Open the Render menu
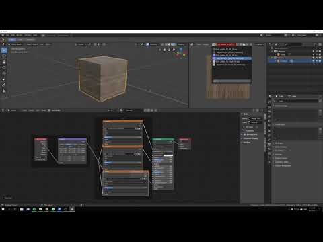The width and height of the screenshot is (323, 242). tap(20, 35)
